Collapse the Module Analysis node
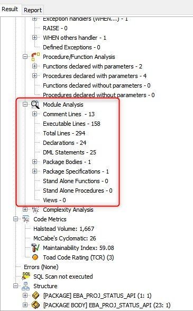Image resolution: width=193 pixels, height=311 pixels. 25,105
